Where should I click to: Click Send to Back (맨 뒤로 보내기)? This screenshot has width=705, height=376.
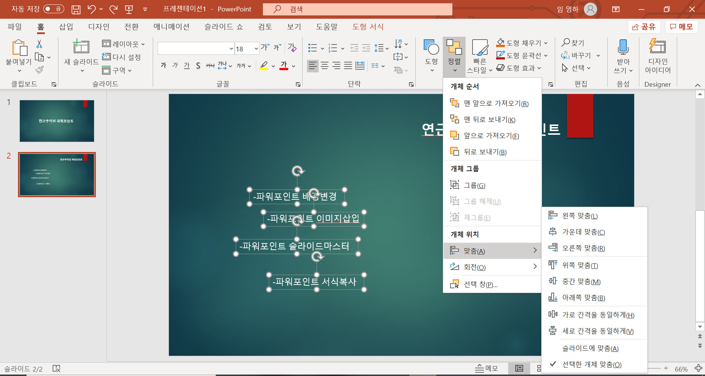(492, 119)
